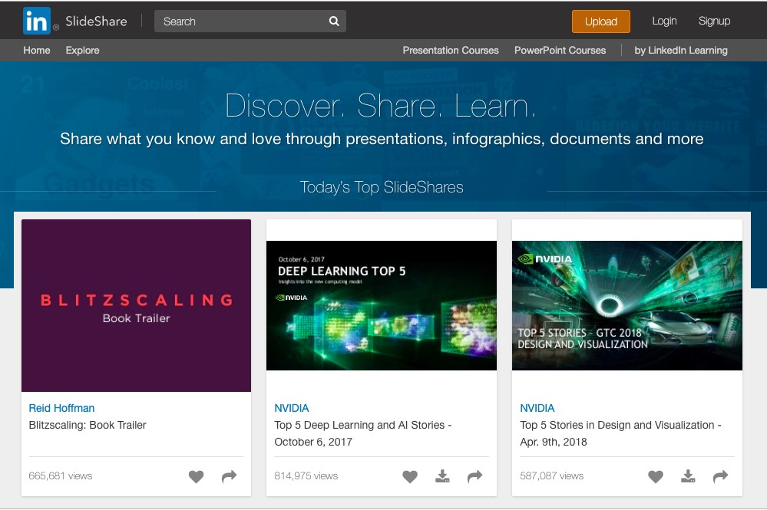Click the 587,087 views count
Screen dimensions: 767x510
[551, 475]
